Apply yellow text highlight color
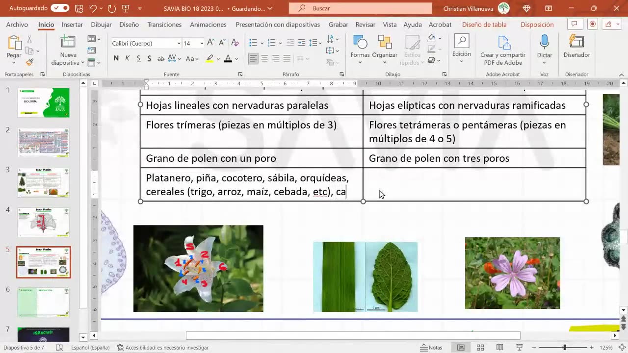The width and height of the screenshot is (628, 353). click(209, 58)
